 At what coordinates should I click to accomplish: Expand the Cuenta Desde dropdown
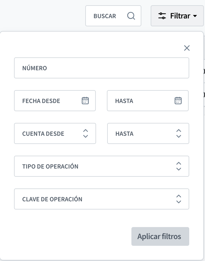pyautogui.click(x=55, y=133)
